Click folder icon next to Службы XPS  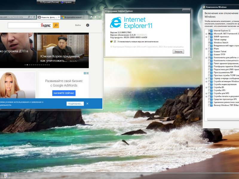click(x=212, y=90)
